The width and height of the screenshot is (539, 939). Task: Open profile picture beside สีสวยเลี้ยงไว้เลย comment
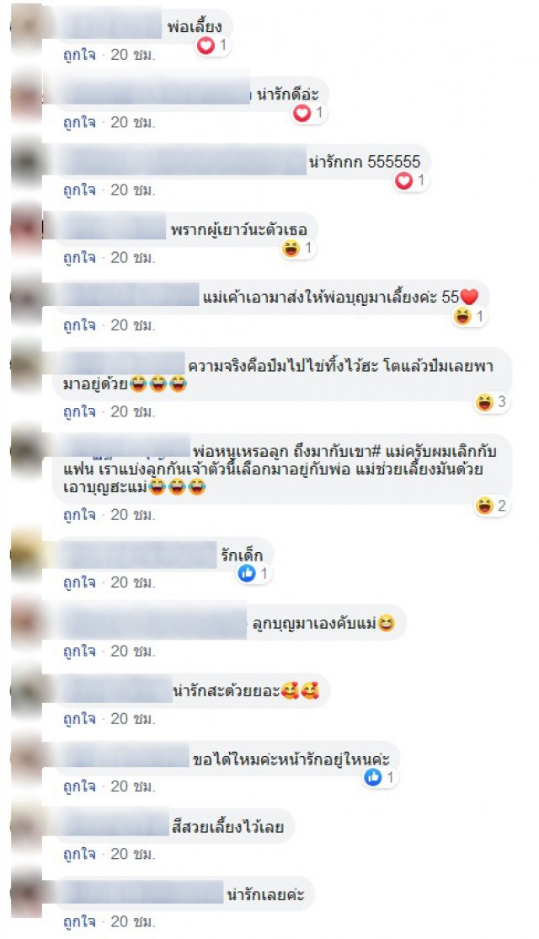point(27,826)
